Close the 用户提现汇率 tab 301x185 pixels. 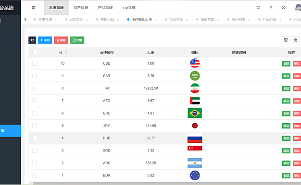point(156,20)
